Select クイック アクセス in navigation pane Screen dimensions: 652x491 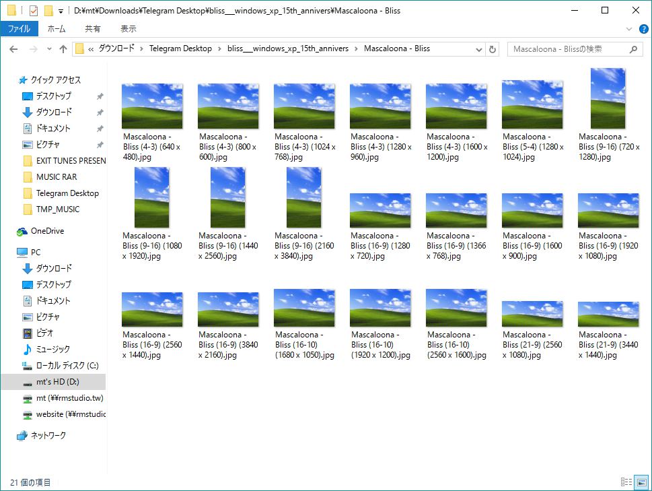(56, 80)
